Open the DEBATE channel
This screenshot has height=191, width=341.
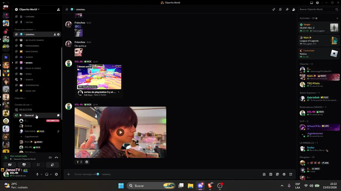tap(37, 80)
